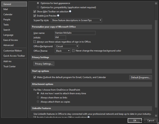The height and width of the screenshot is (124, 159).
Task: Click the Personalize your copy of Microsoft Office heading
Action: (54, 27)
